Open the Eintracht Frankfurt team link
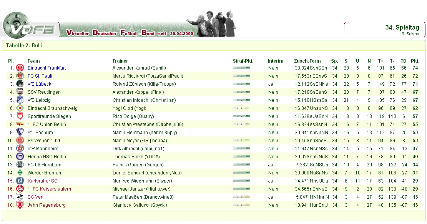Screen dimensions: 427x224 [x=47, y=68]
